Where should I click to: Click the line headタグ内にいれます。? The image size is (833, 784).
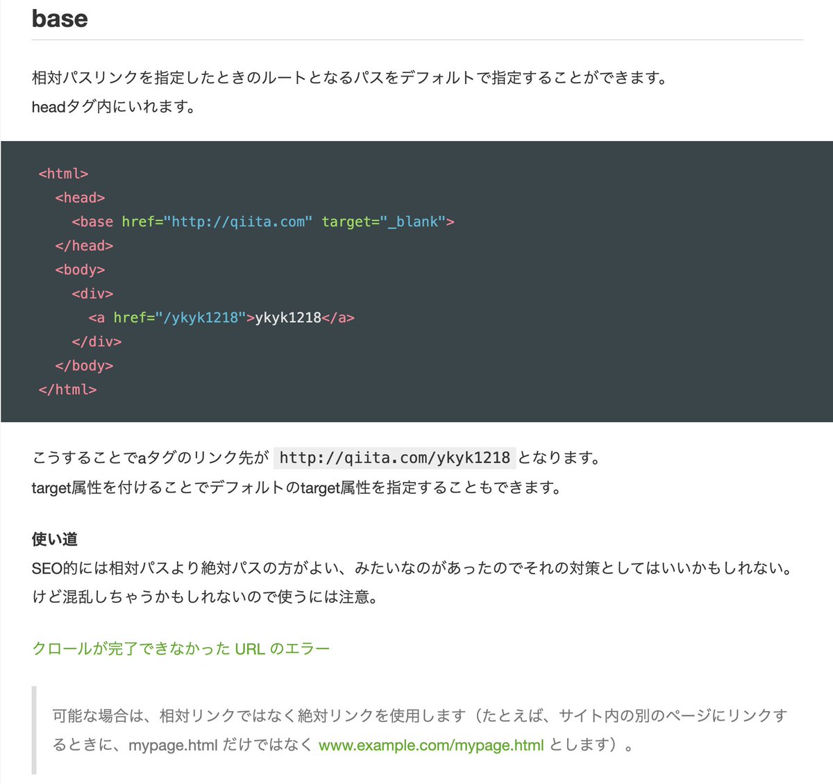tap(114, 107)
